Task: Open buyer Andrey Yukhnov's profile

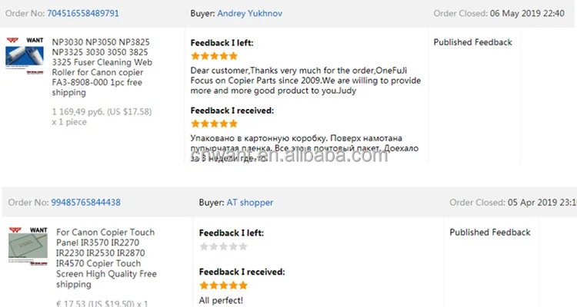Action: pos(248,14)
